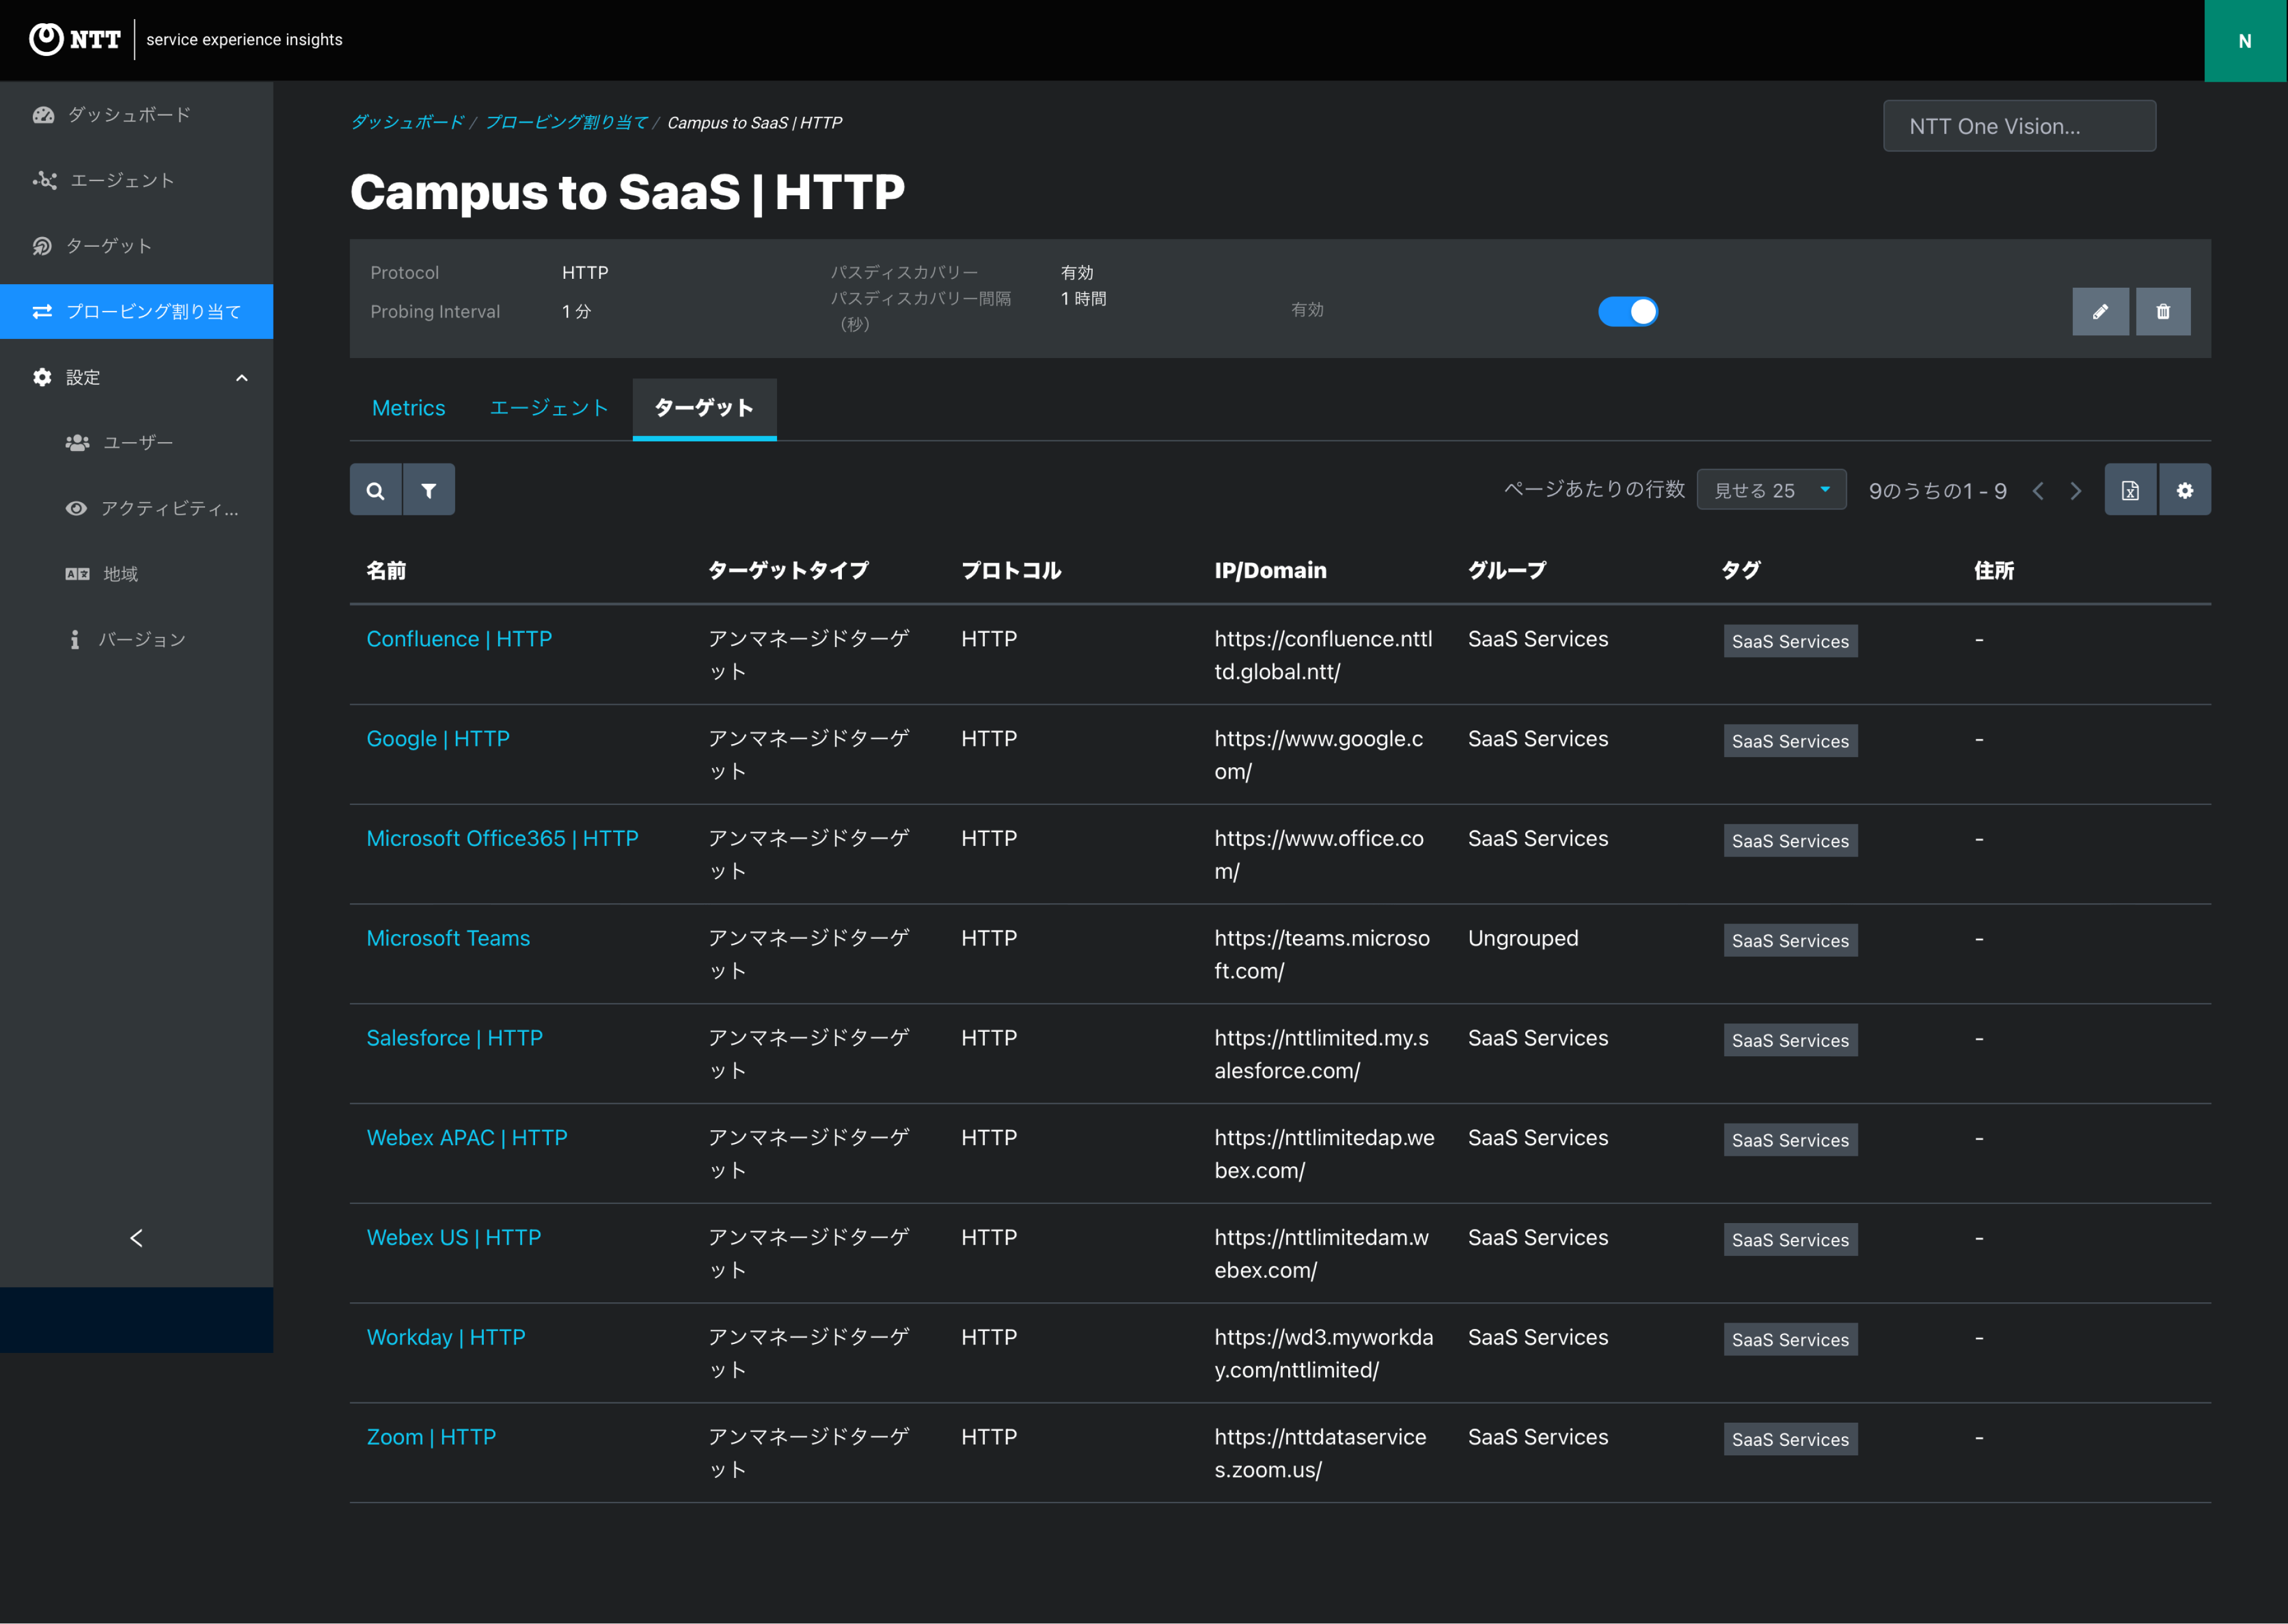Open バージョン info entry

tap(137, 639)
